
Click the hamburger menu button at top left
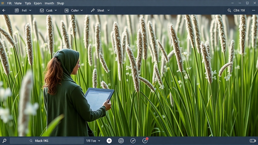(x=3, y=3)
